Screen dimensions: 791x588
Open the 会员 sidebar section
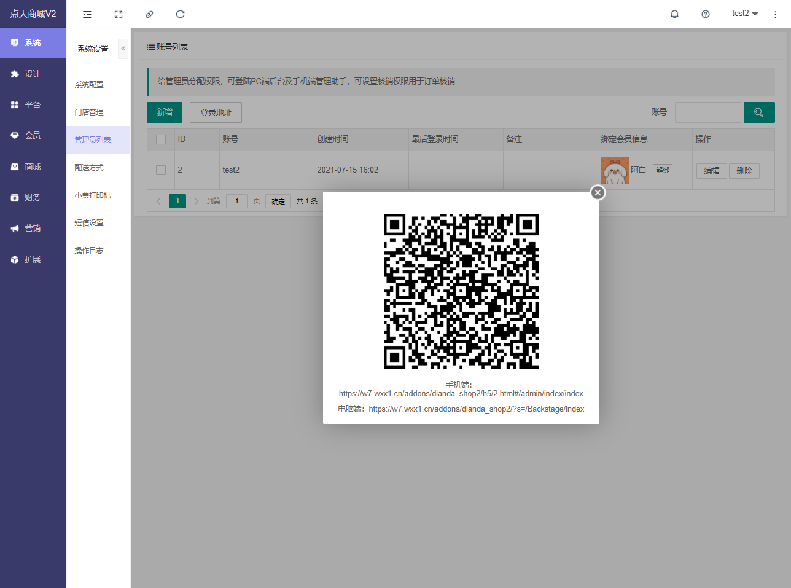[x=33, y=135]
